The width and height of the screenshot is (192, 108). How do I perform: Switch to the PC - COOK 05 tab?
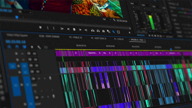click(x=119, y=39)
